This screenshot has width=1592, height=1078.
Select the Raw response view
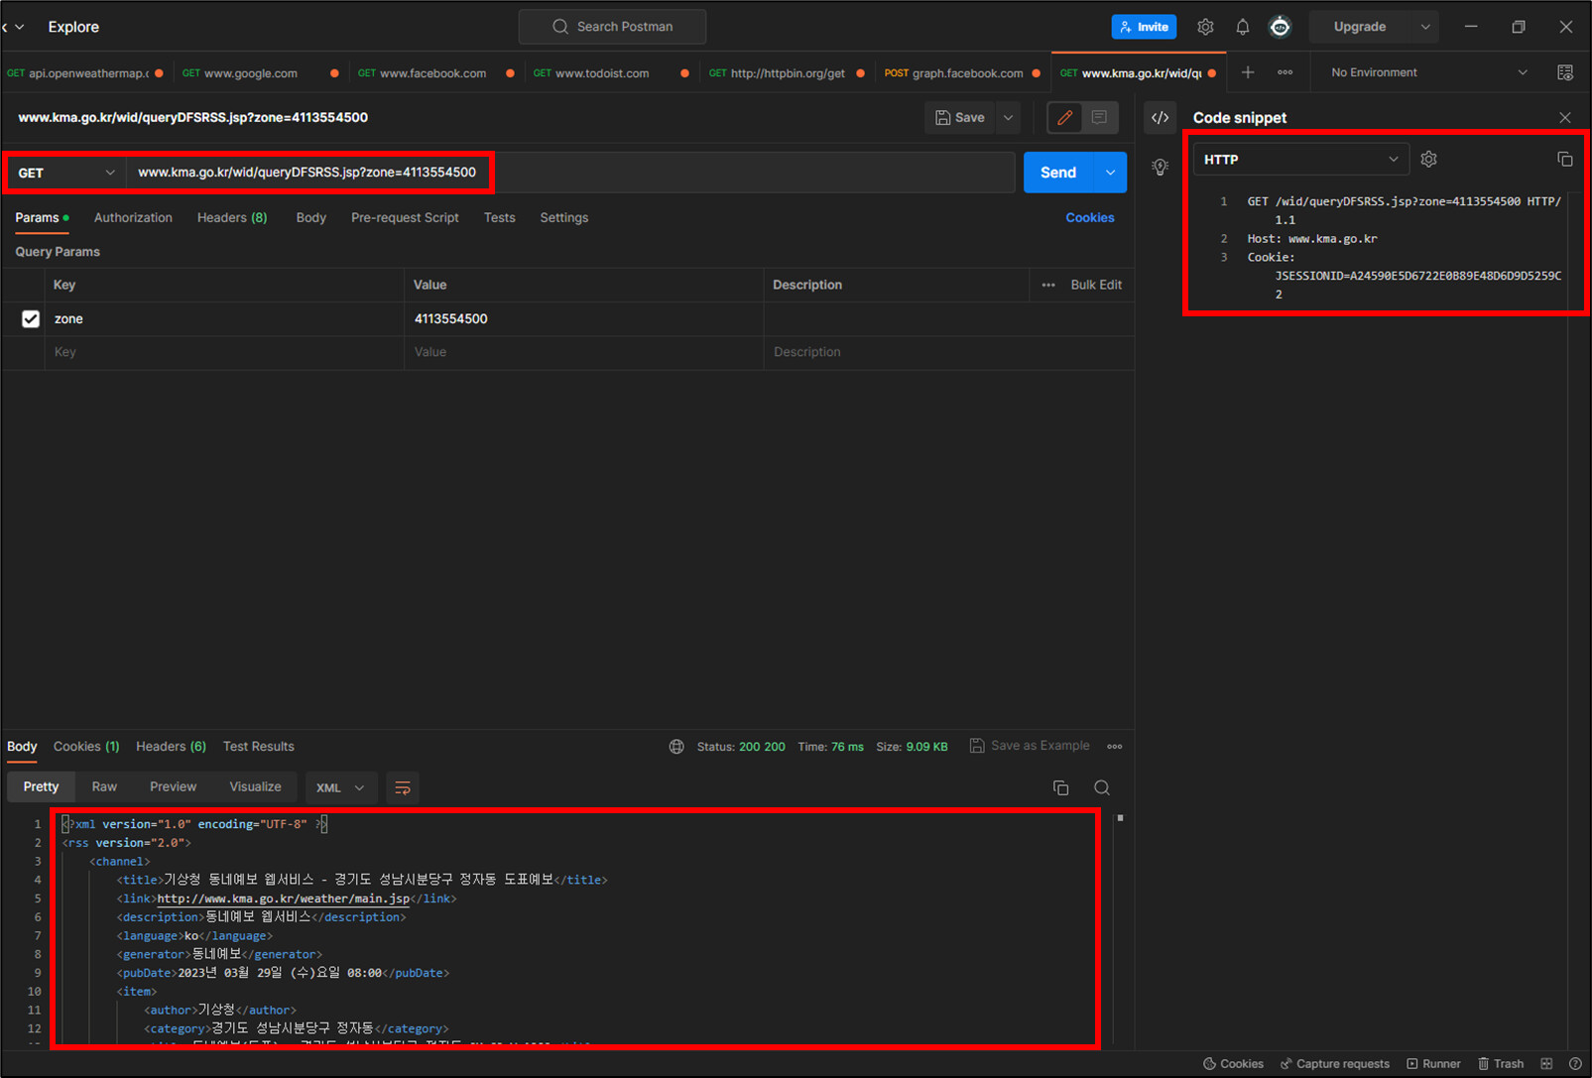[104, 786]
